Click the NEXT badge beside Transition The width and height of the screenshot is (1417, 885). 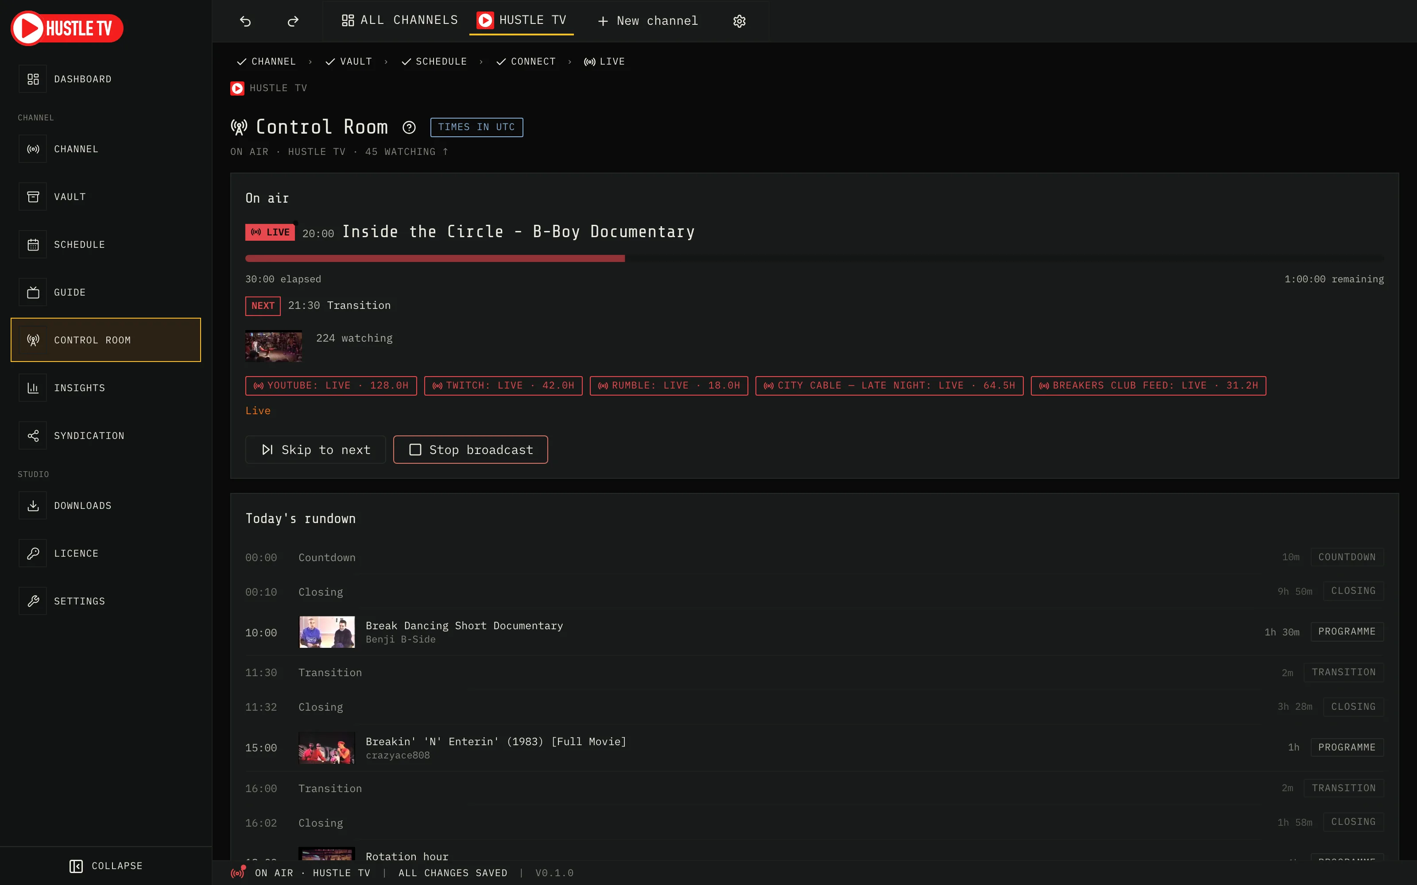[x=262, y=305]
